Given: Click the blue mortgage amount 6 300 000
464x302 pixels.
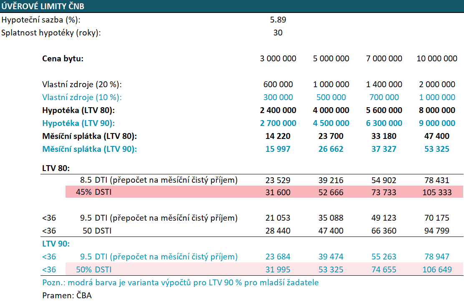Looking at the screenshot, I should [x=384, y=123].
